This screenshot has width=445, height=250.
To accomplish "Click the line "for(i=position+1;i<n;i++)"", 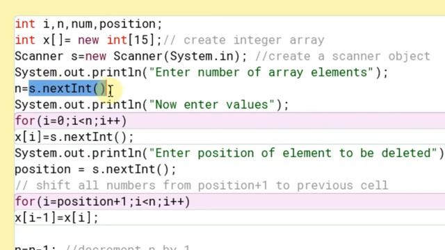I will (x=102, y=202).
